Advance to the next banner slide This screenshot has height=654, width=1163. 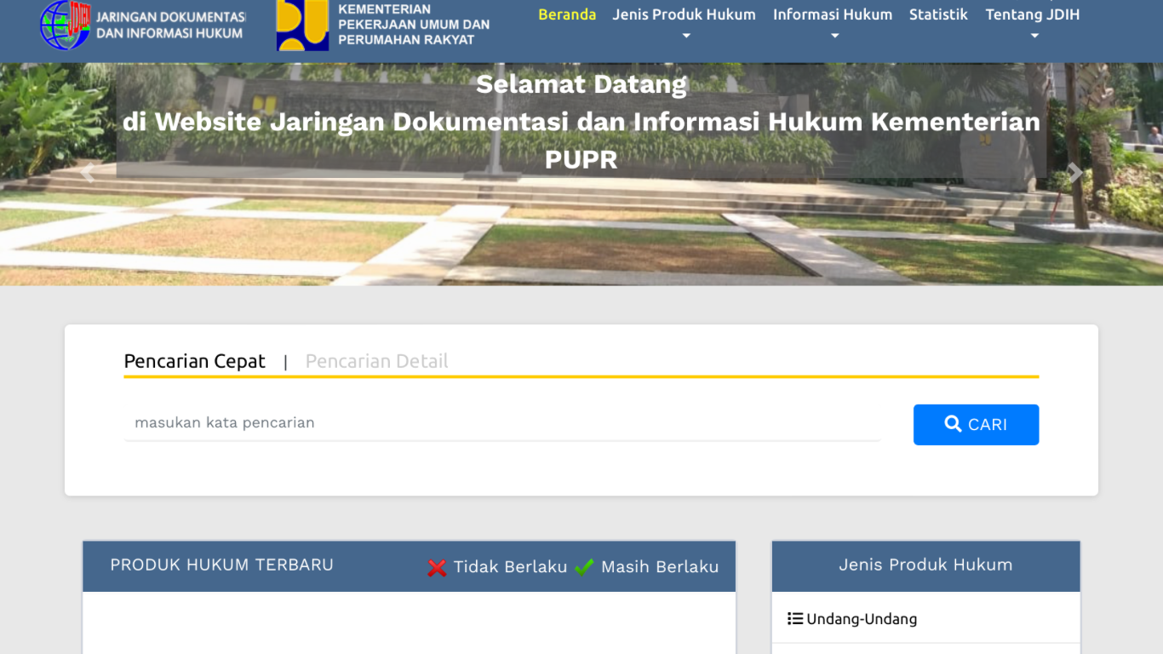[x=1075, y=174]
